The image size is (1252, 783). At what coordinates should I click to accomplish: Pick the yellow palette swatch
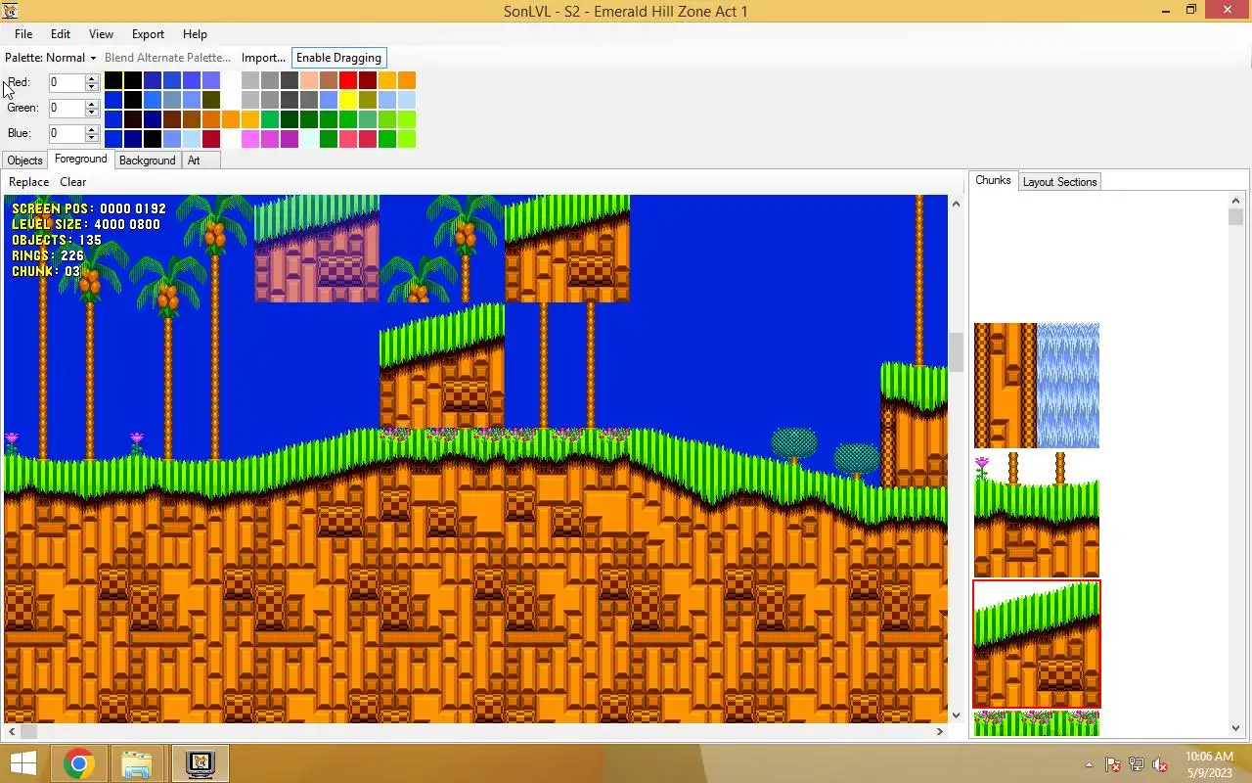pyautogui.click(x=348, y=100)
